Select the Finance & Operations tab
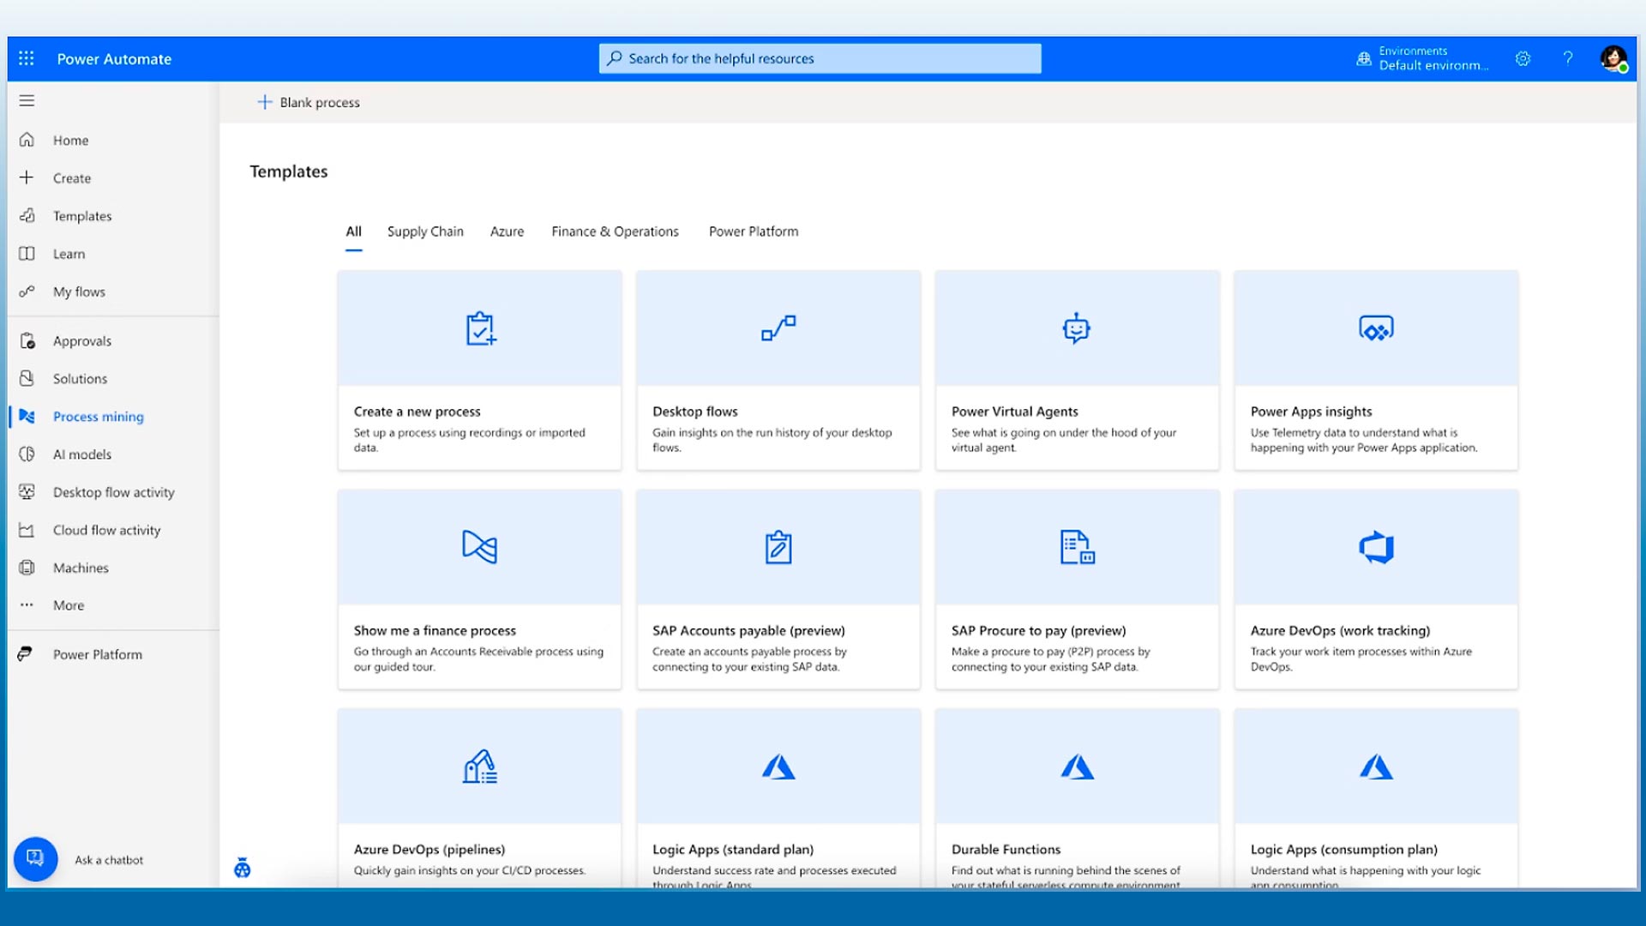The height and width of the screenshot is (926, 1646). click(x=615, y=231)
